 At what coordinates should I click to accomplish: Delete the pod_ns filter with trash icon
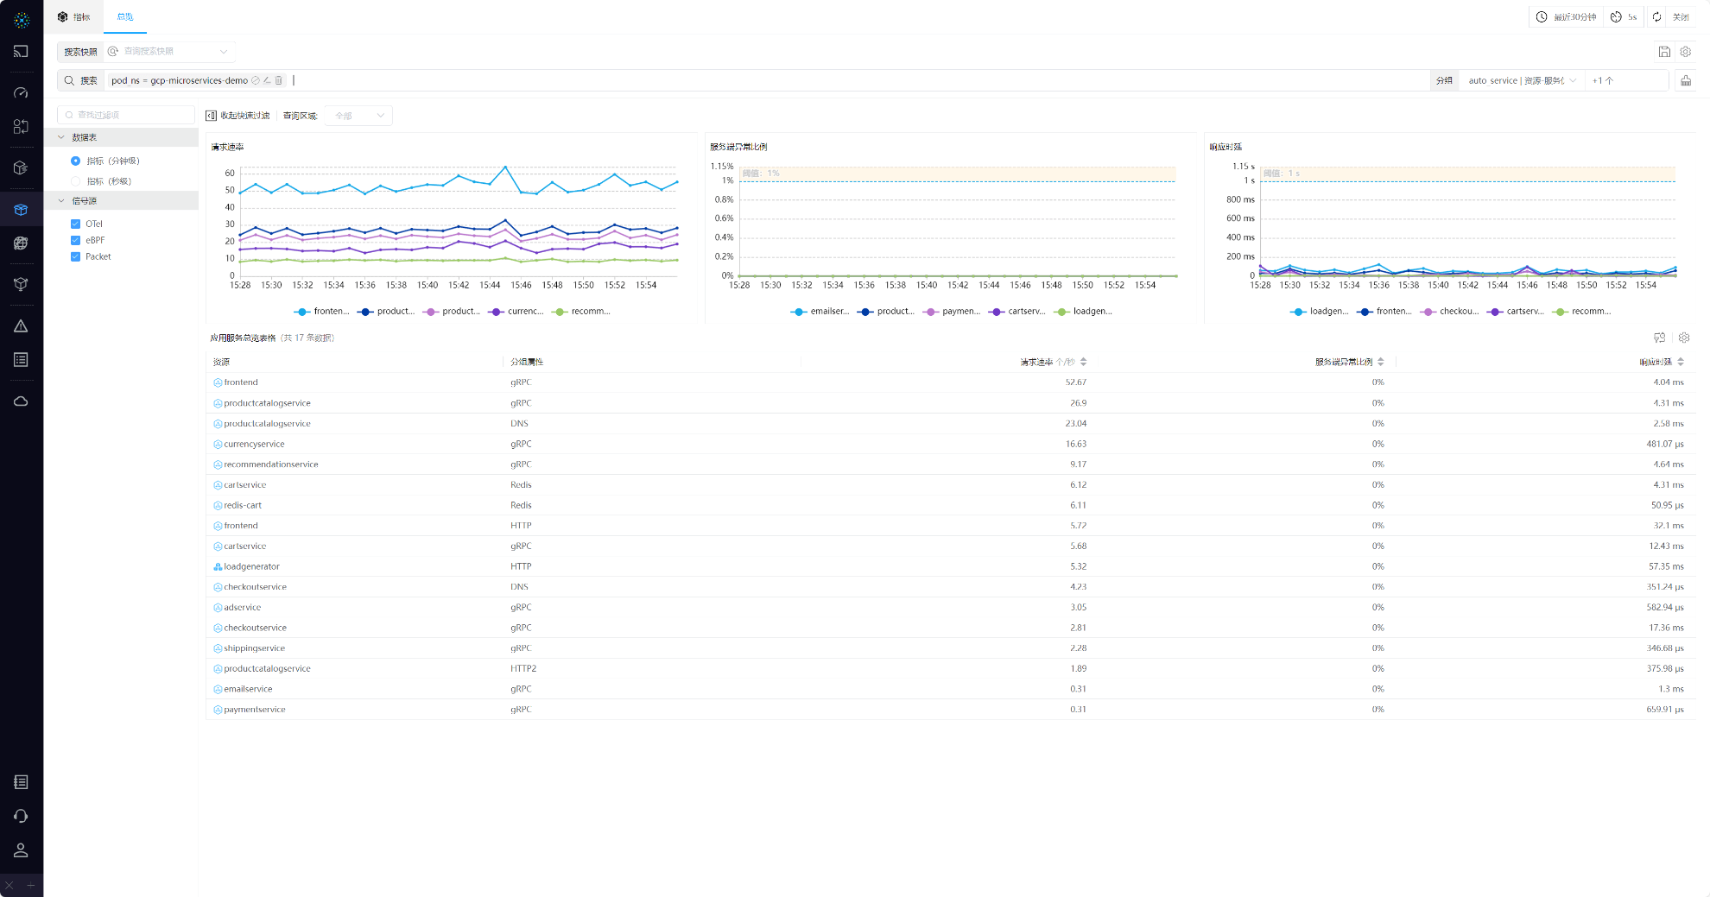[x=279, y=80]
